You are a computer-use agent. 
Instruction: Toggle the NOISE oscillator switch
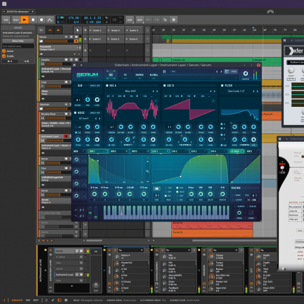[75, 113]
